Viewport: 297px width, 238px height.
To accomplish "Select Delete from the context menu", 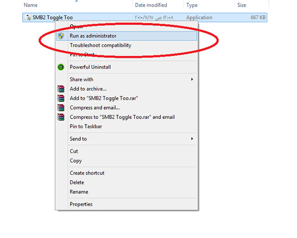I will 127,182.
